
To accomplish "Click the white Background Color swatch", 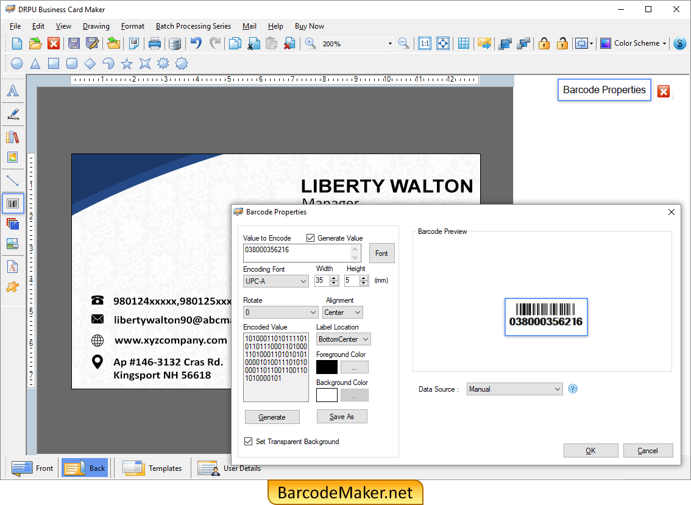I will point(327,395).
